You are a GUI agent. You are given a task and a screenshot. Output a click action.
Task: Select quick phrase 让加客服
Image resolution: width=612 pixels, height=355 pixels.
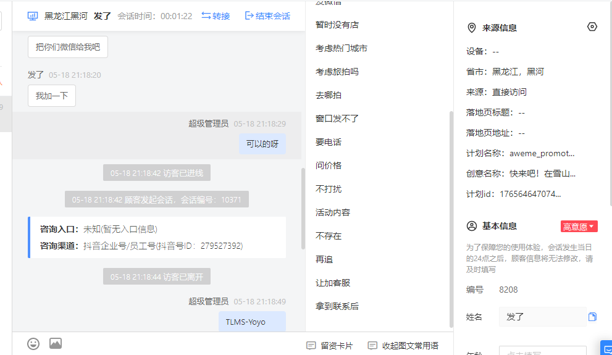tap(332, 283)
